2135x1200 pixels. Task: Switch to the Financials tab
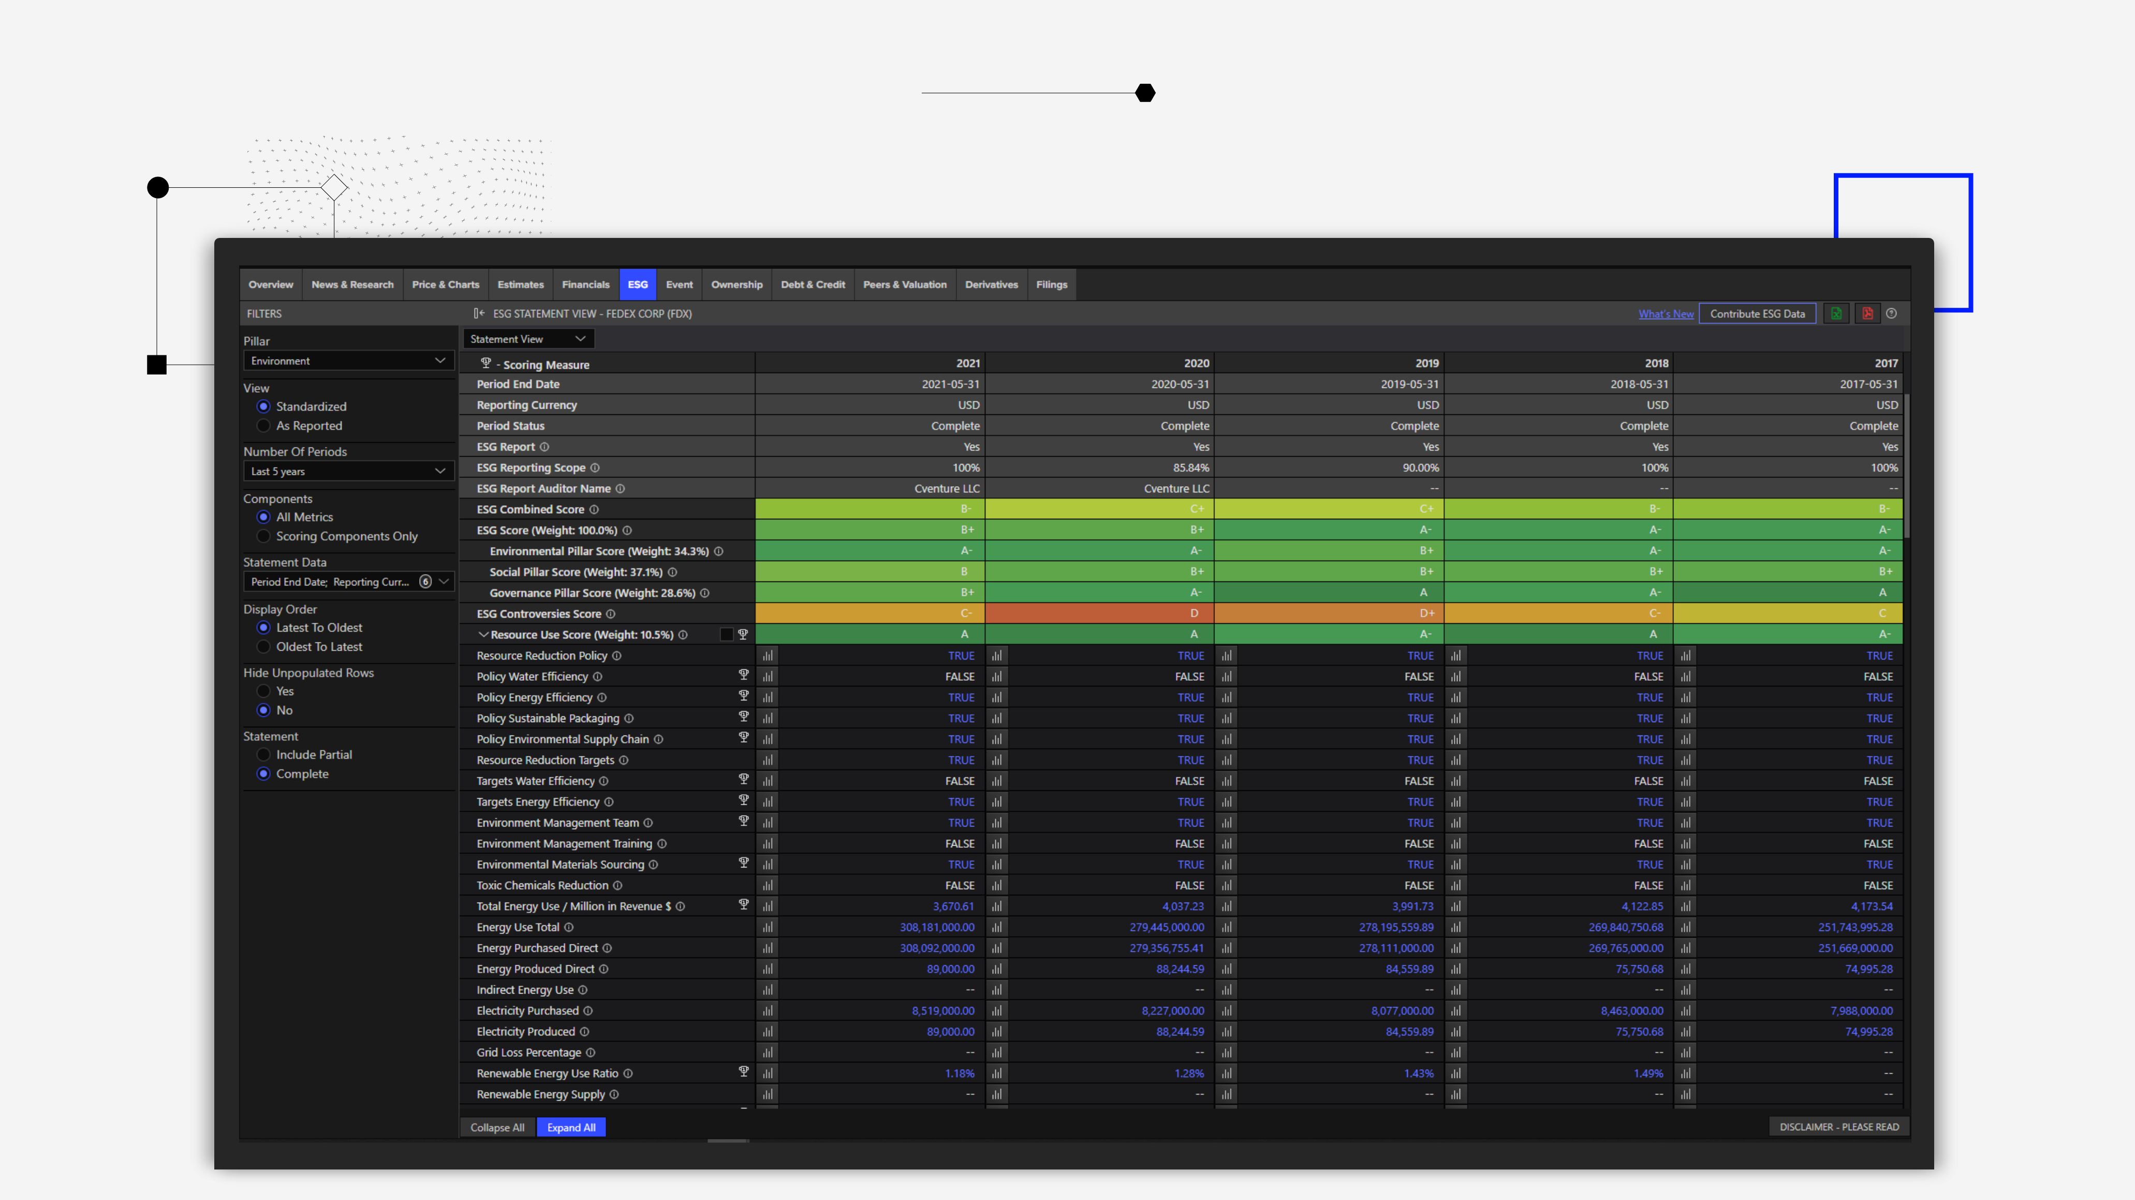click(585, 285)
